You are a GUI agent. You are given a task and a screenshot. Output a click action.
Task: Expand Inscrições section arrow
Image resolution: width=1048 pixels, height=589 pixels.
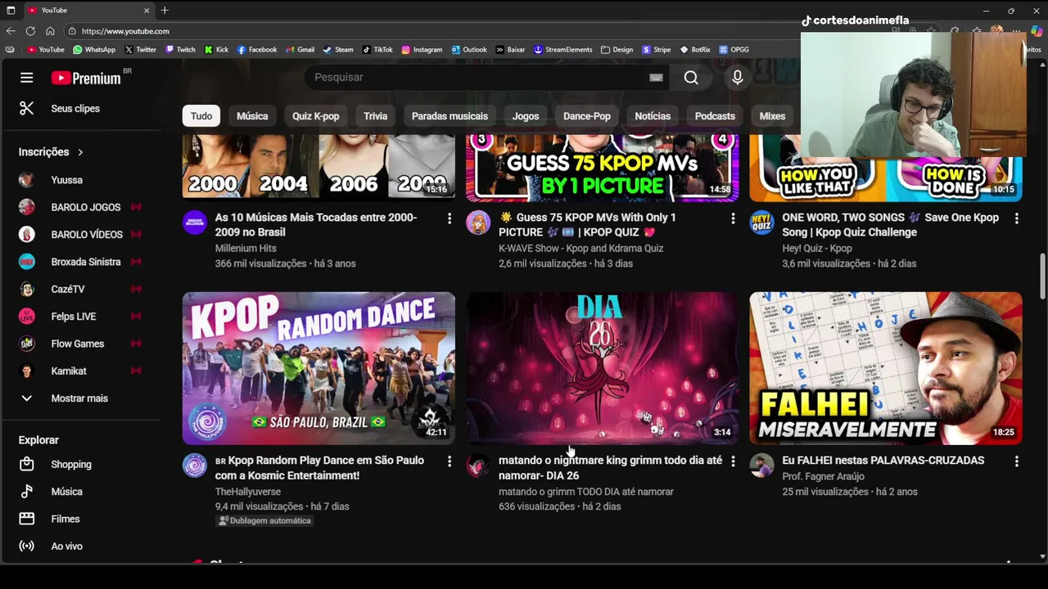80,152
